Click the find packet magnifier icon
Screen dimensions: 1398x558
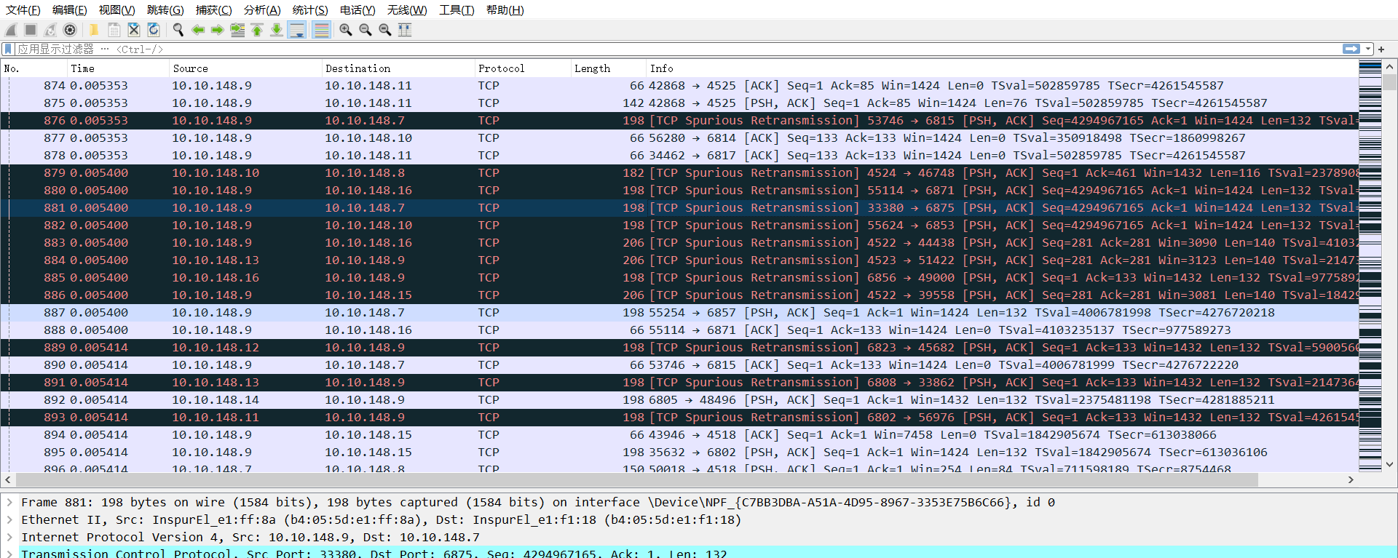(x=178, y=30)
